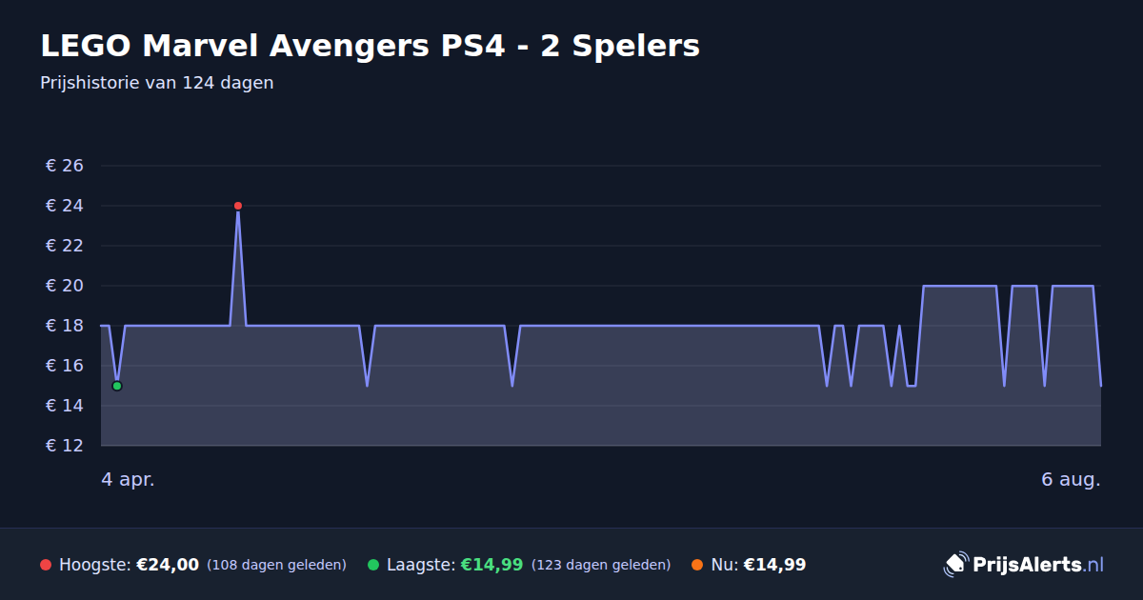
Task: Select the € 20 axis label
Action: click(x=65, y=286)
